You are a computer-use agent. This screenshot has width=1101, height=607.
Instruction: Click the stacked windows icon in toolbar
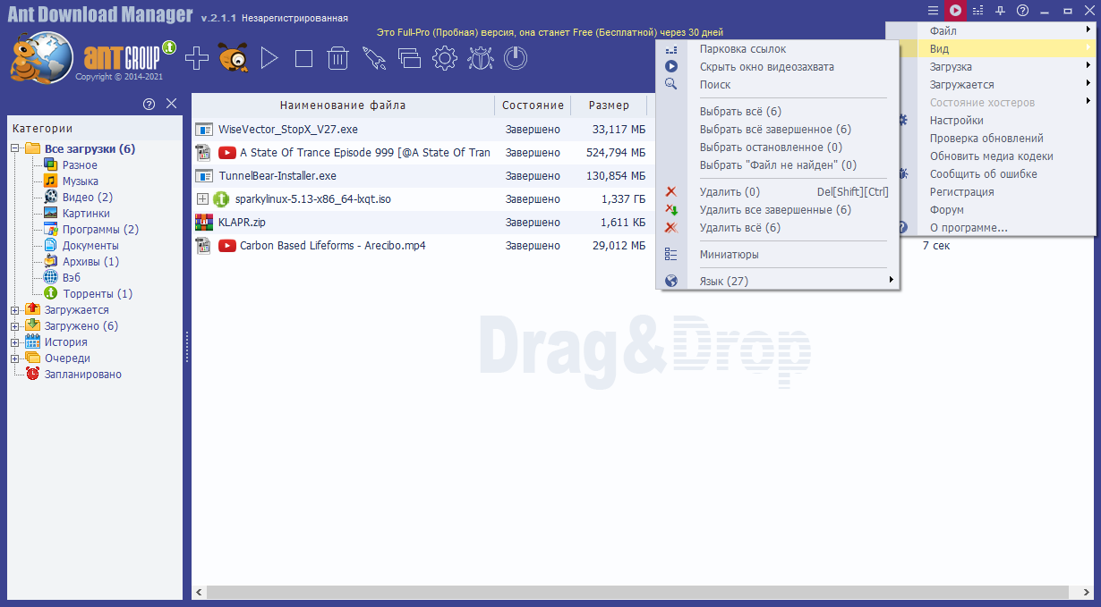click(409, 59)
